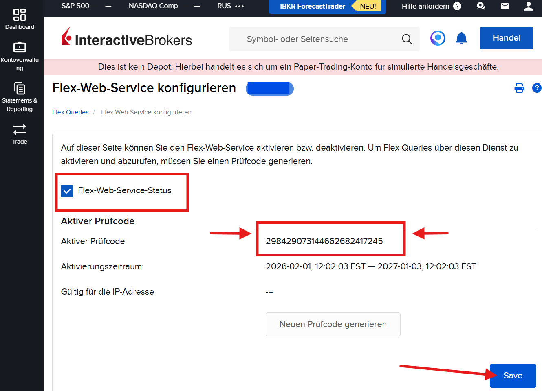
Task: Click Hilfe anfordern in the top bar
Action: [x=425, y=6]
